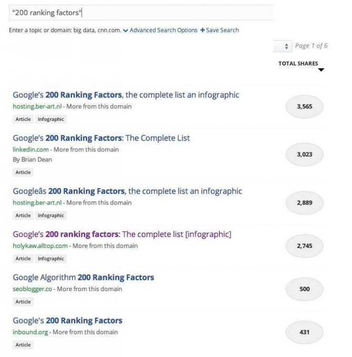
Task: Click the 500 shares count bubble
Action: point(304,289)
